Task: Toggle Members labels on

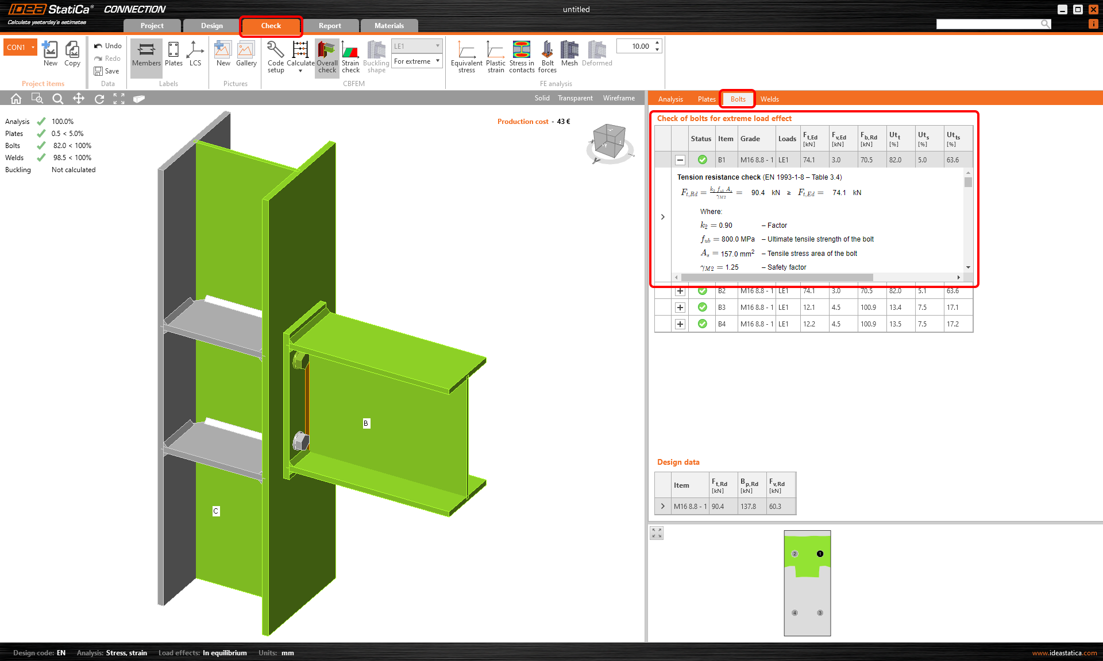Action: click(146, 56)
